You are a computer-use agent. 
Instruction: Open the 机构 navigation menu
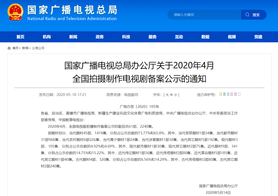47,37
